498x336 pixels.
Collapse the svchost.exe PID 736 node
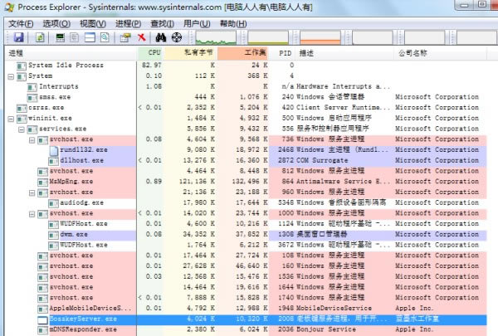32,140
